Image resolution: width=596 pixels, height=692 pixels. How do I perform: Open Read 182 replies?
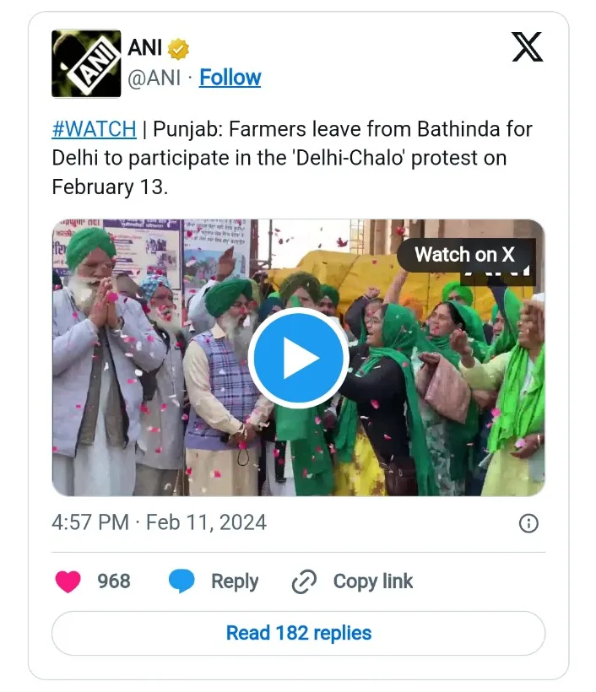pos(298,633)
